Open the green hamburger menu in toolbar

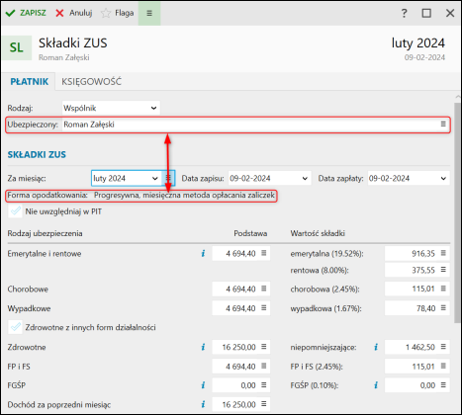tap(149, 13)
